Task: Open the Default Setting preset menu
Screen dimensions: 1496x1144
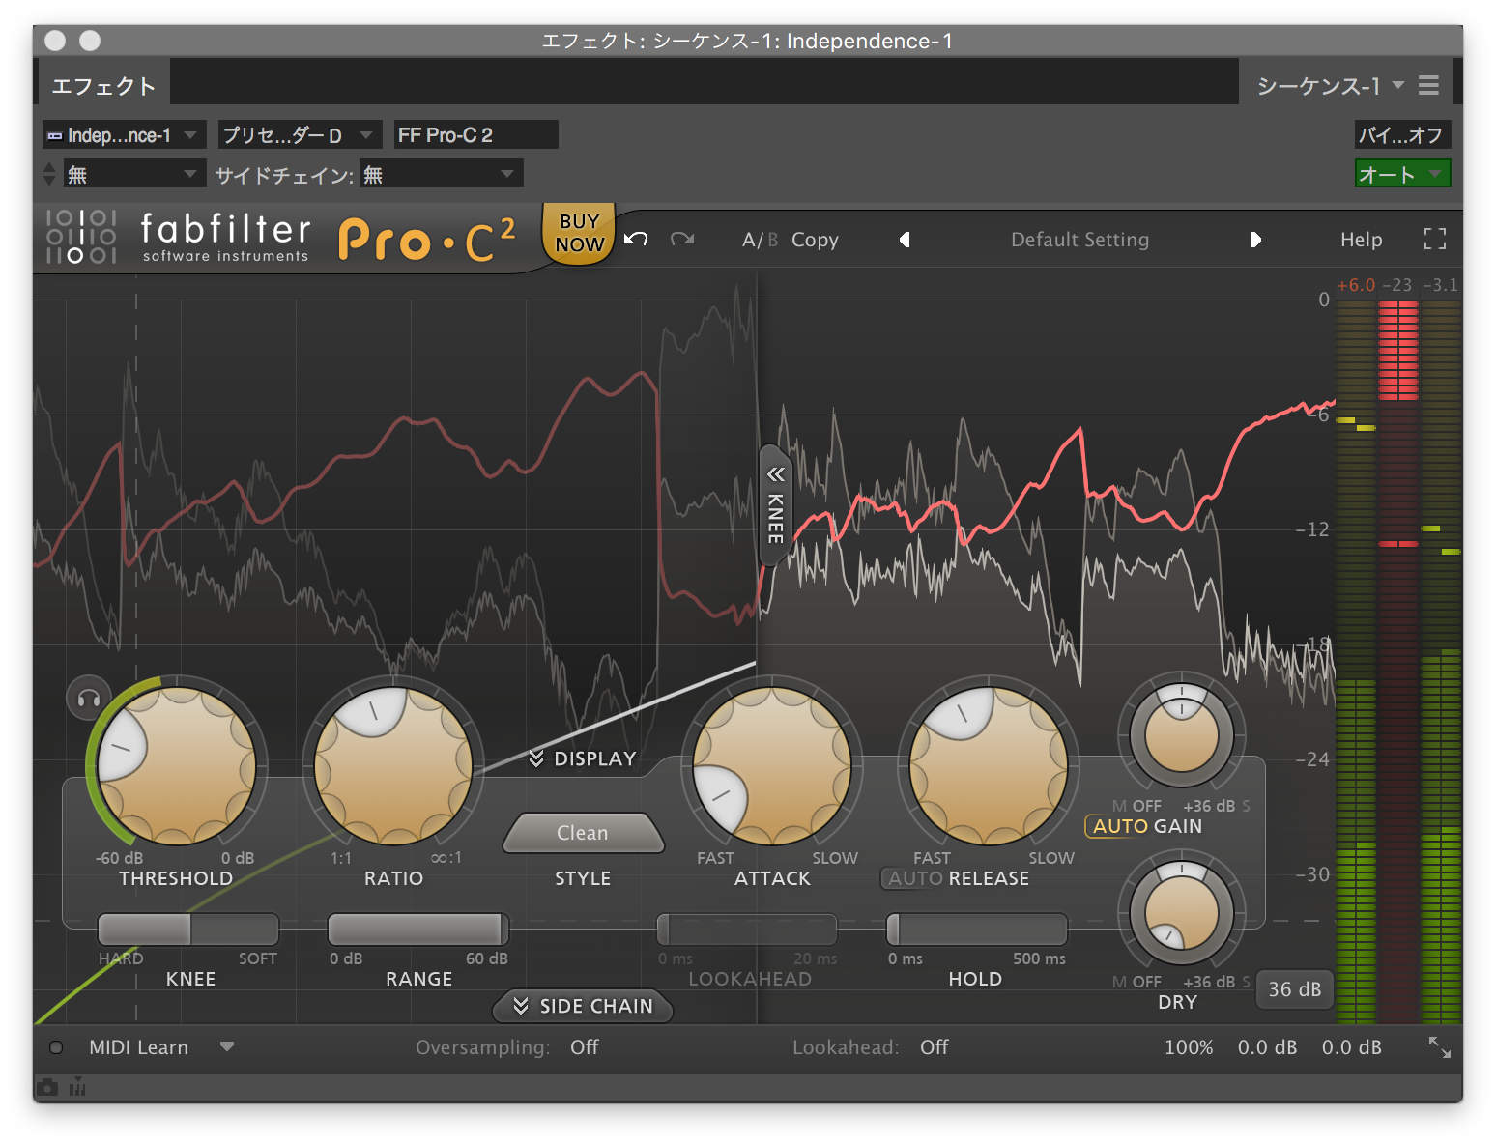Action: click(1079, 240)
